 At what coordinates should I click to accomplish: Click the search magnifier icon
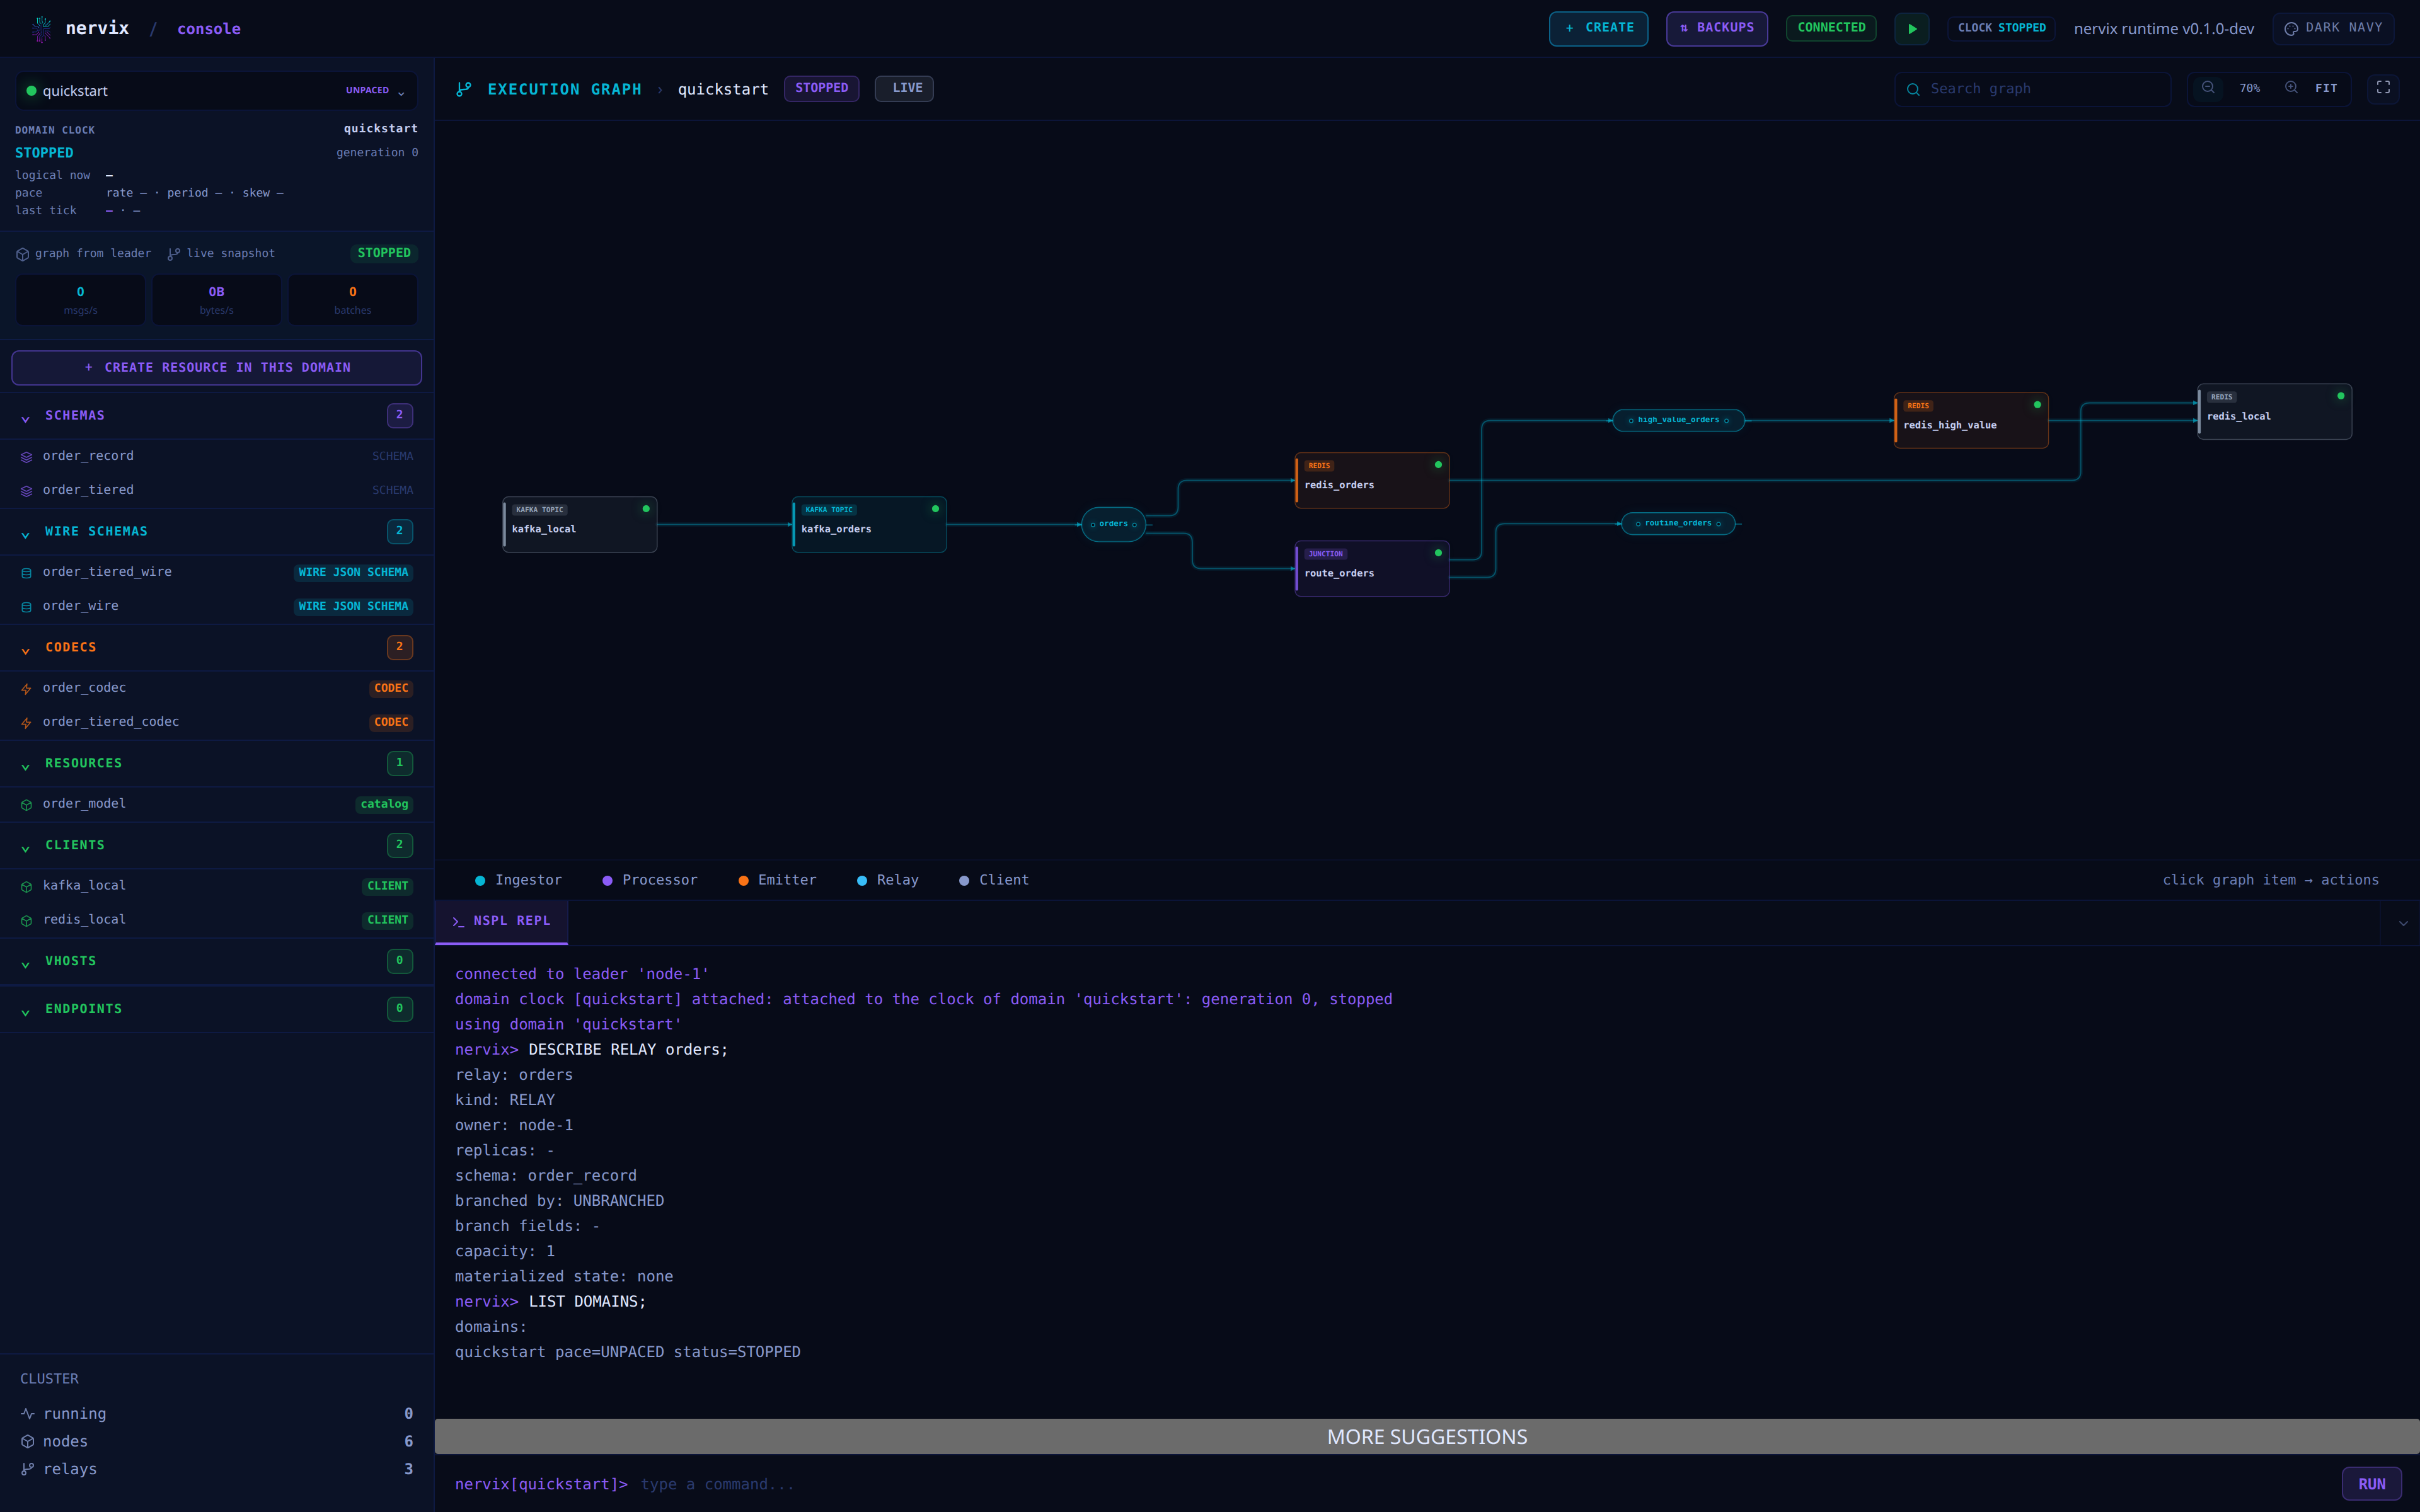(x=1913, y=89)
